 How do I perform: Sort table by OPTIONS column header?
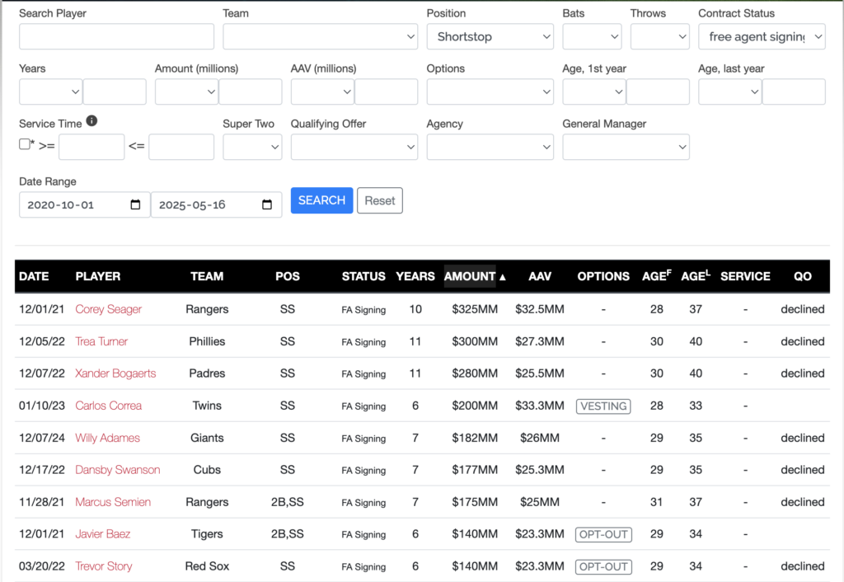pos(603,276)
